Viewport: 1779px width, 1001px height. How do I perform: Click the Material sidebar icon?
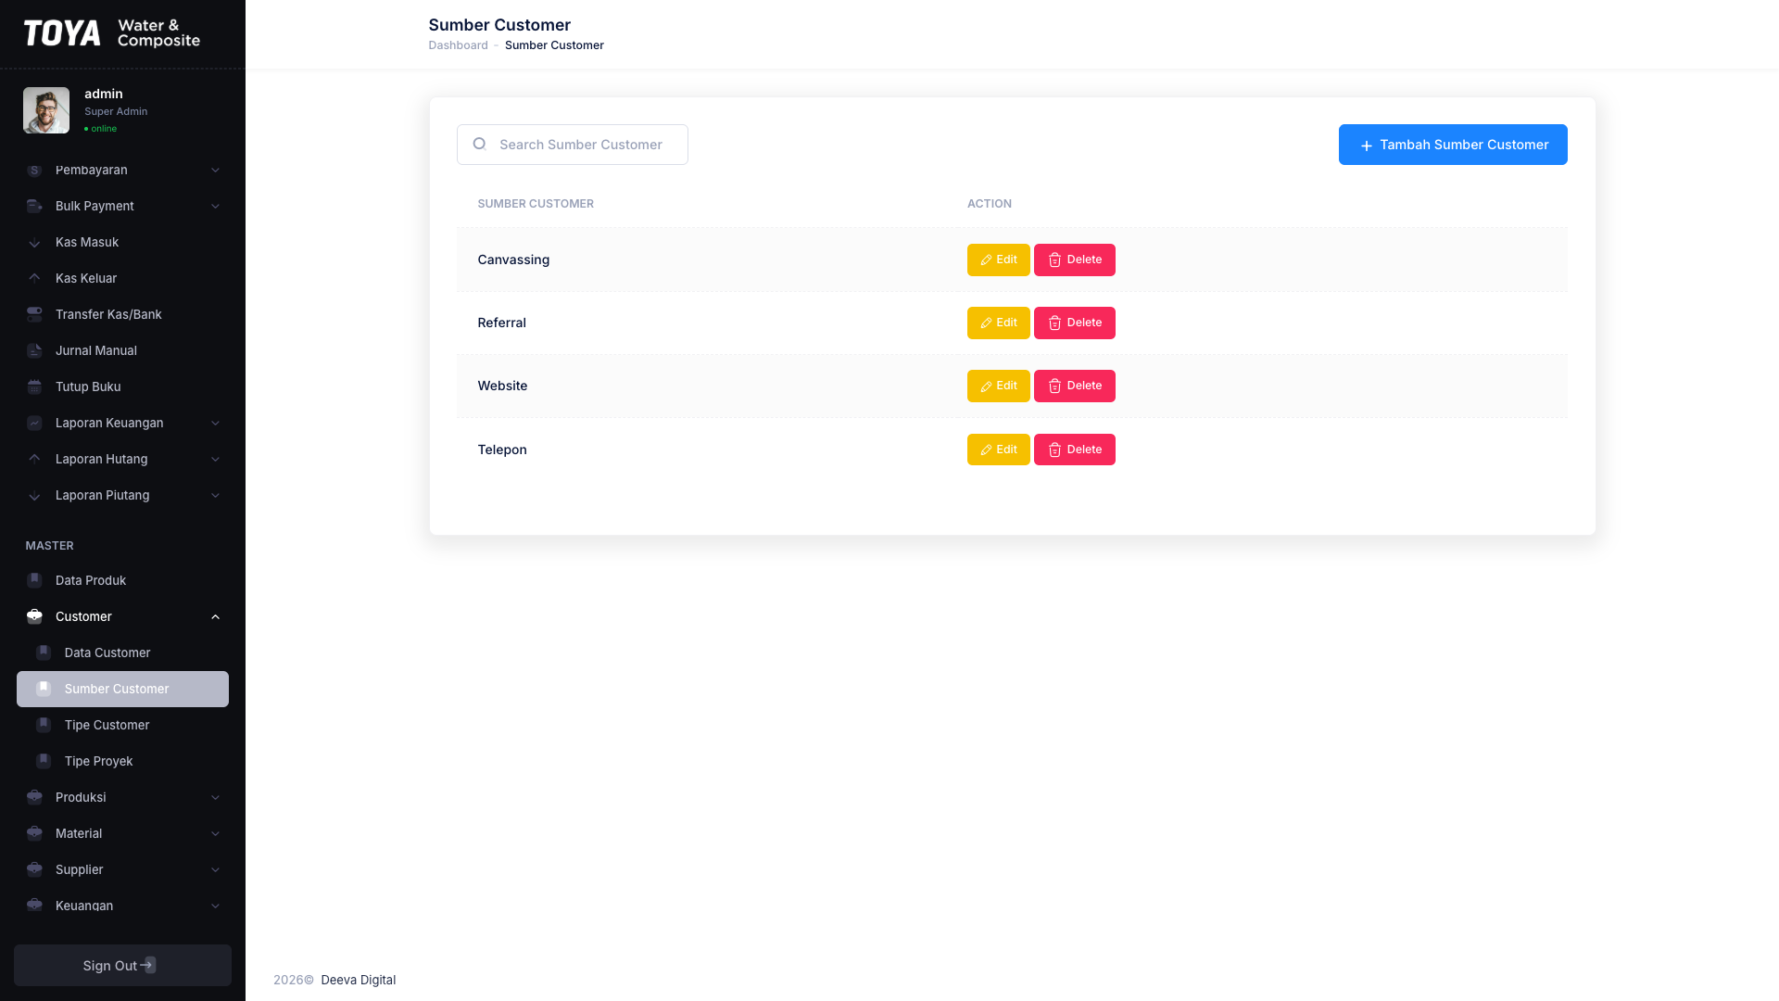tap(34, 833)
